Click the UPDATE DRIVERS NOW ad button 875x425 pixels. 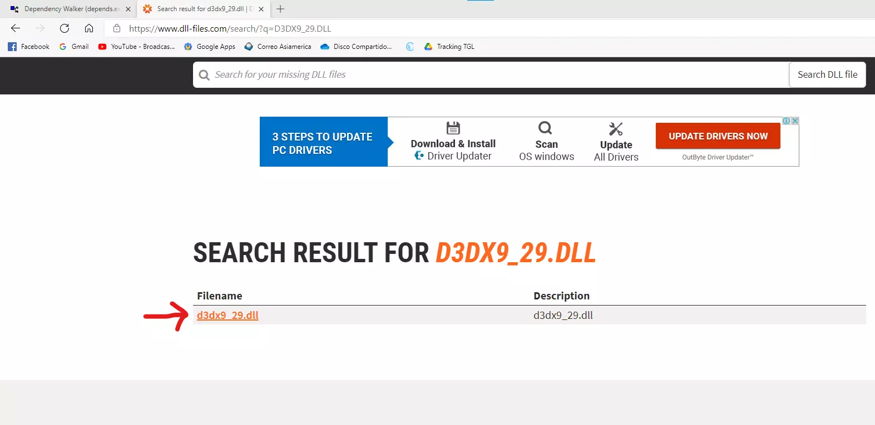tap(718, 136)
